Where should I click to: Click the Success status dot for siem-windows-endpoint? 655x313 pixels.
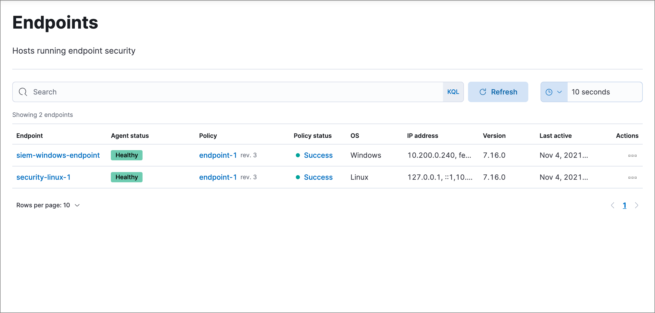(x=298, y=155)
